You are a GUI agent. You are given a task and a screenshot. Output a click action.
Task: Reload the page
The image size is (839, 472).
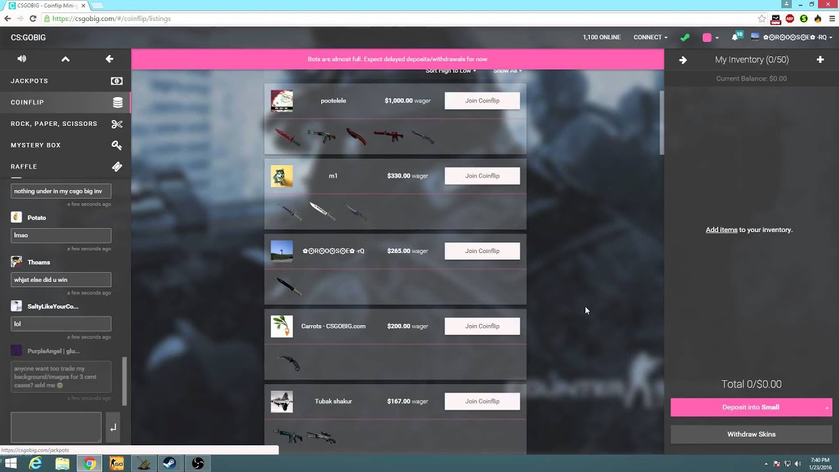[x=33, y=18]
